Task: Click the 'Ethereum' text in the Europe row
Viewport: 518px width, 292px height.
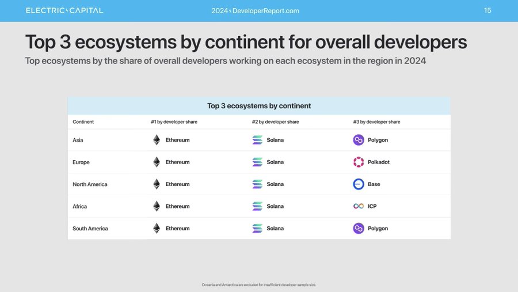Action: [x=178, y=162]
